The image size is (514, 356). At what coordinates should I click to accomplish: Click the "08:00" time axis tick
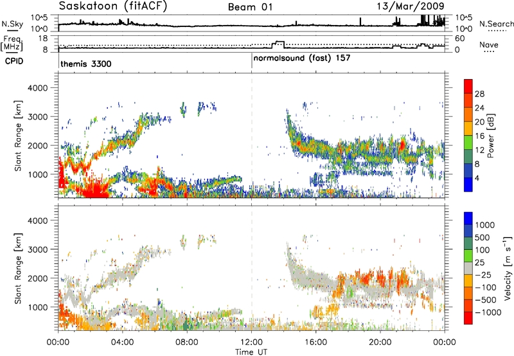click(187, 343)
